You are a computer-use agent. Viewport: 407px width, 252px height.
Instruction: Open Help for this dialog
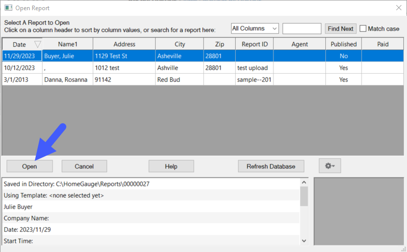[171, 166]
